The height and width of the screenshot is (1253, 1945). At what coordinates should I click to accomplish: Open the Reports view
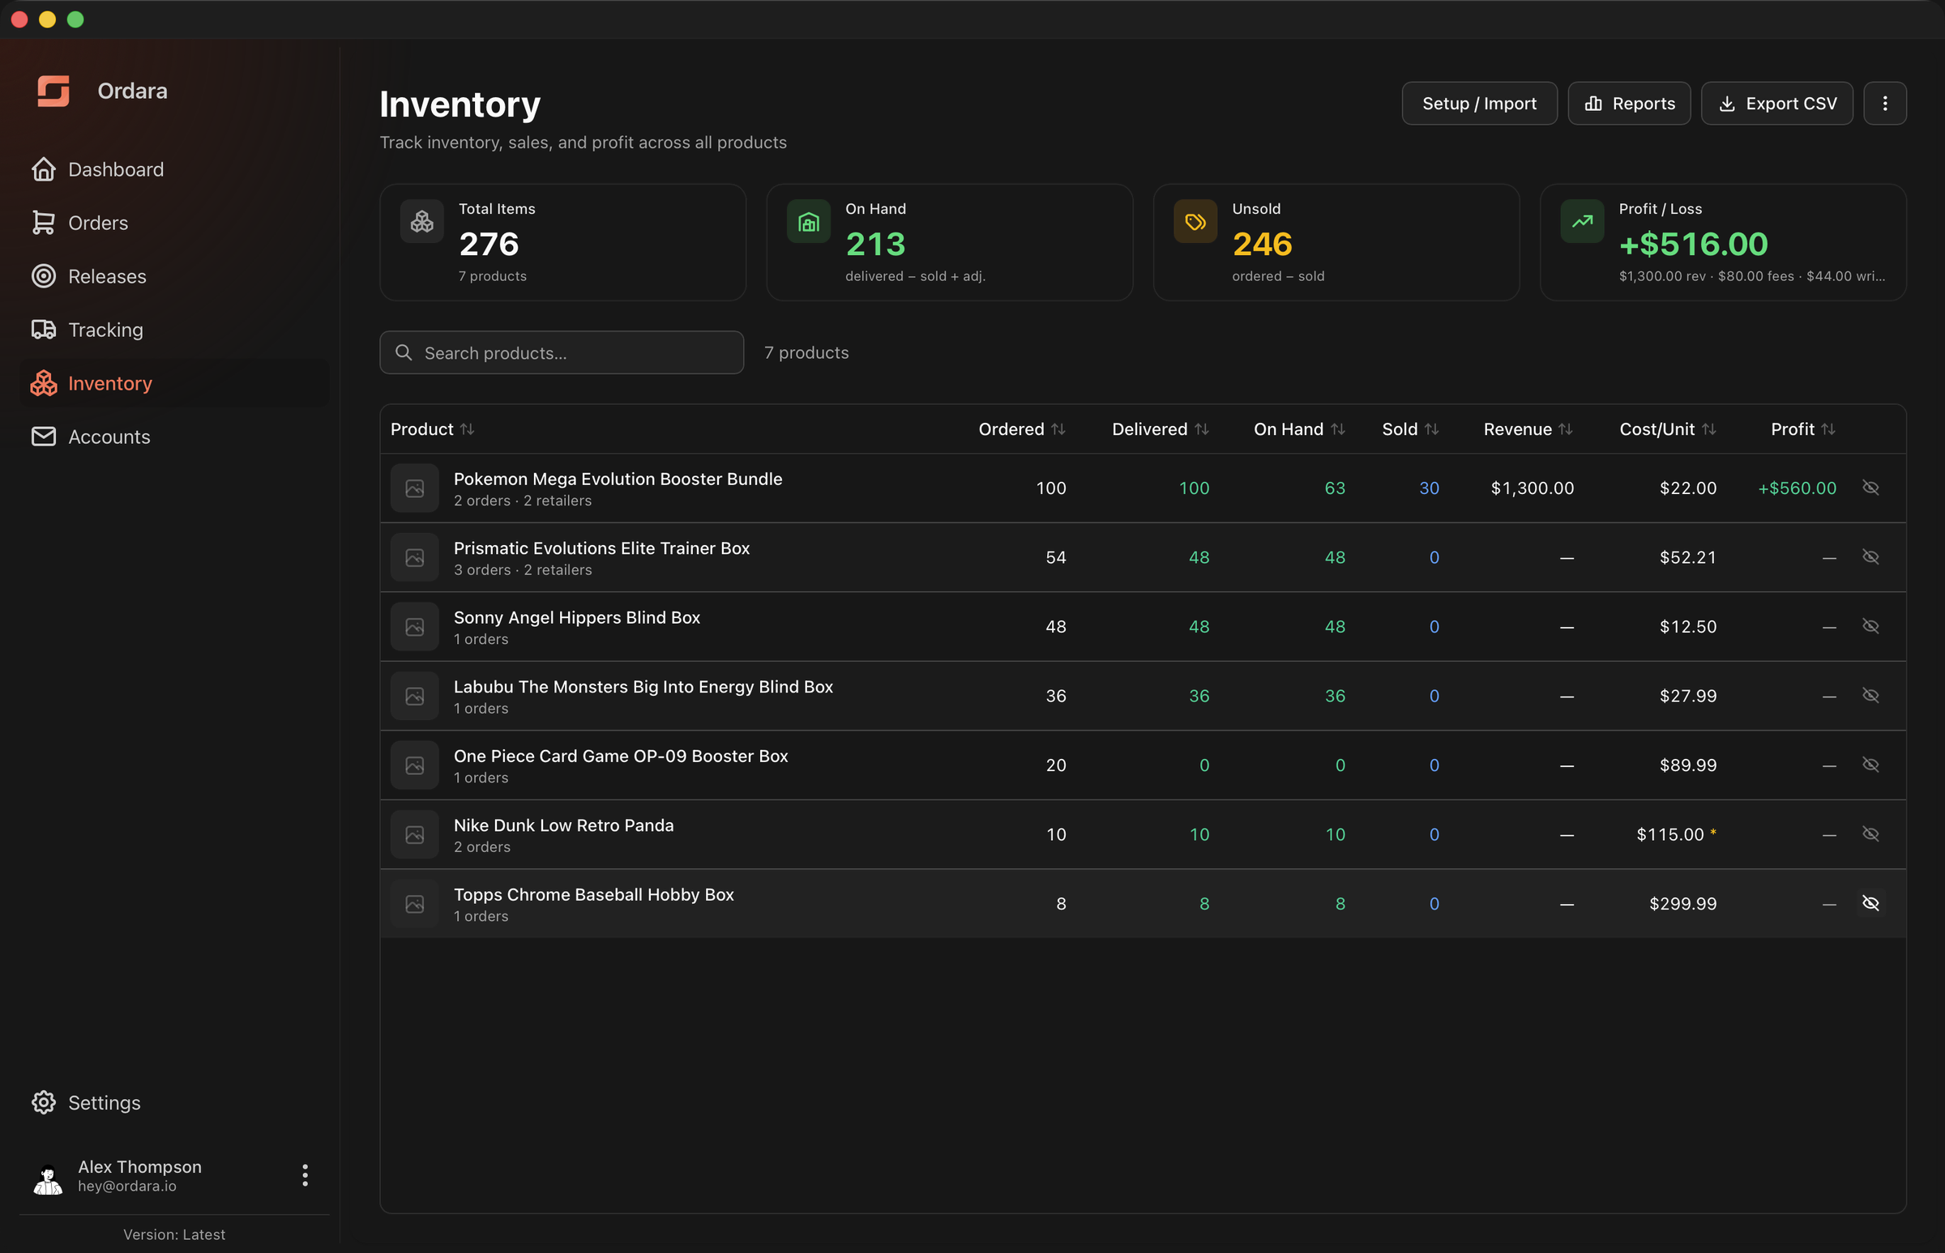pos(1629,104)
